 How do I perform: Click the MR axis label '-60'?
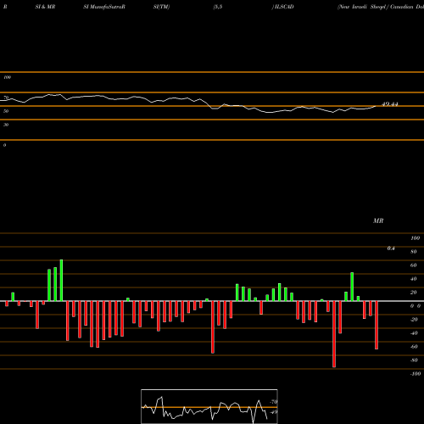pos(414,347)
